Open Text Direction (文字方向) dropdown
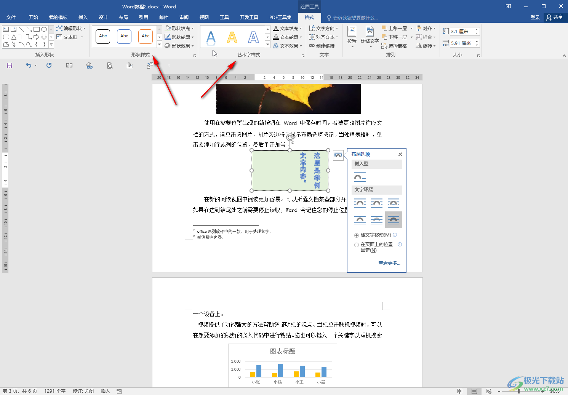The width and height of the screenshot is (568, 395). [324, 28]
